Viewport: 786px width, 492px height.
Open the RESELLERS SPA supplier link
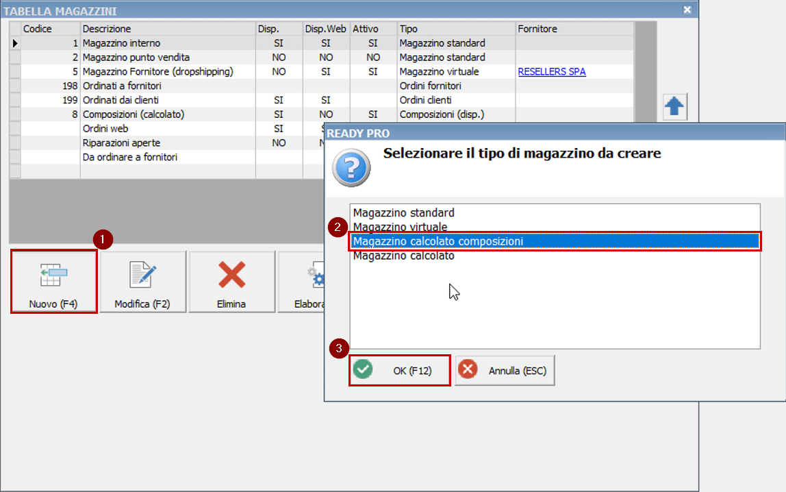(551, 71)
